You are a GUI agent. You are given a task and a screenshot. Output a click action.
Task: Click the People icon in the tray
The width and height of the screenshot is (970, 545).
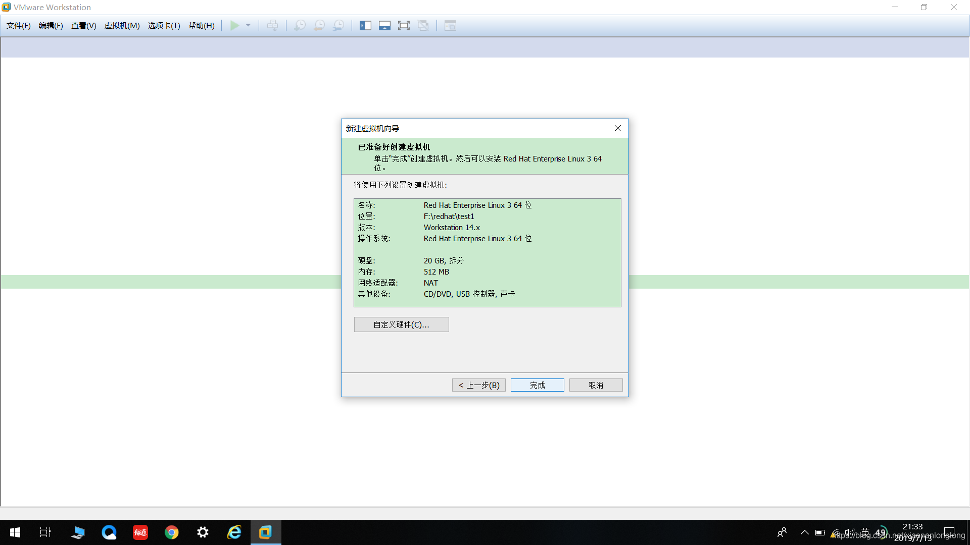coord(782,532)
